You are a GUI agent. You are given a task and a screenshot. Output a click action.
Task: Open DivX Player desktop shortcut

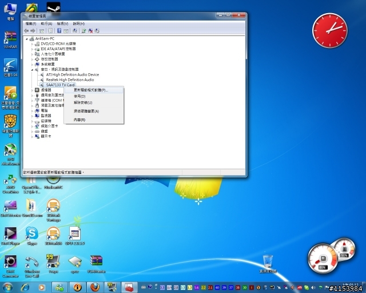[x=10, y=236]
